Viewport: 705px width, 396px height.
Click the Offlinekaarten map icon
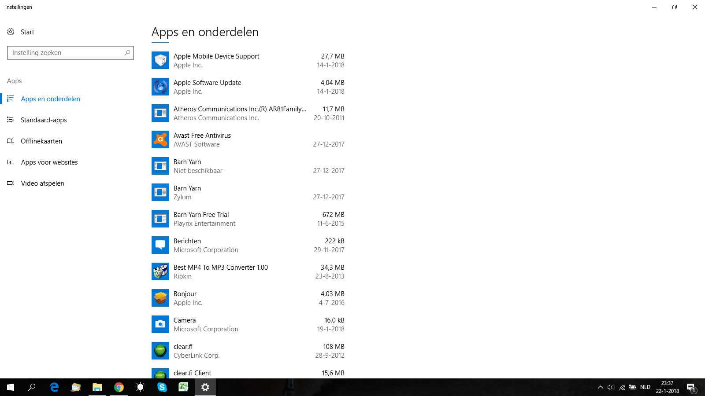point(11,141)
